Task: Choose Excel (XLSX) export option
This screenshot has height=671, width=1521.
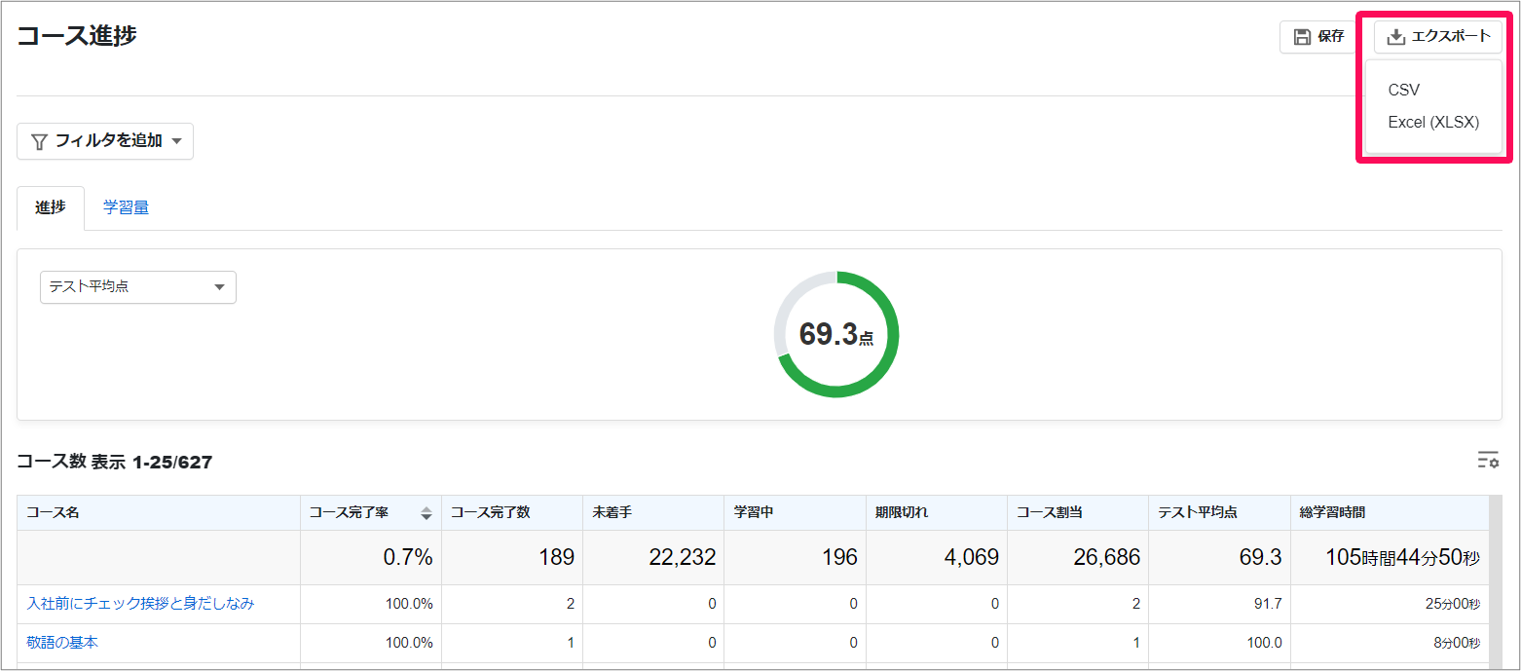Action: tap(1434, 123)
